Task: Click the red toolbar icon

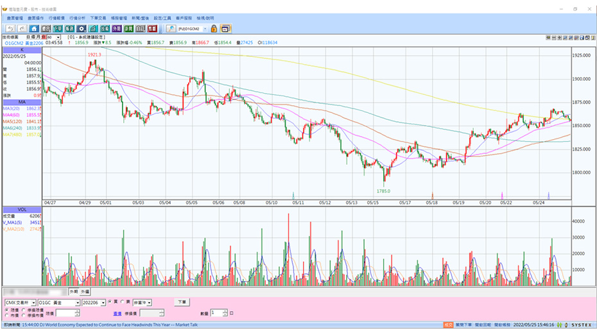Action: click(x=152, y=28)
